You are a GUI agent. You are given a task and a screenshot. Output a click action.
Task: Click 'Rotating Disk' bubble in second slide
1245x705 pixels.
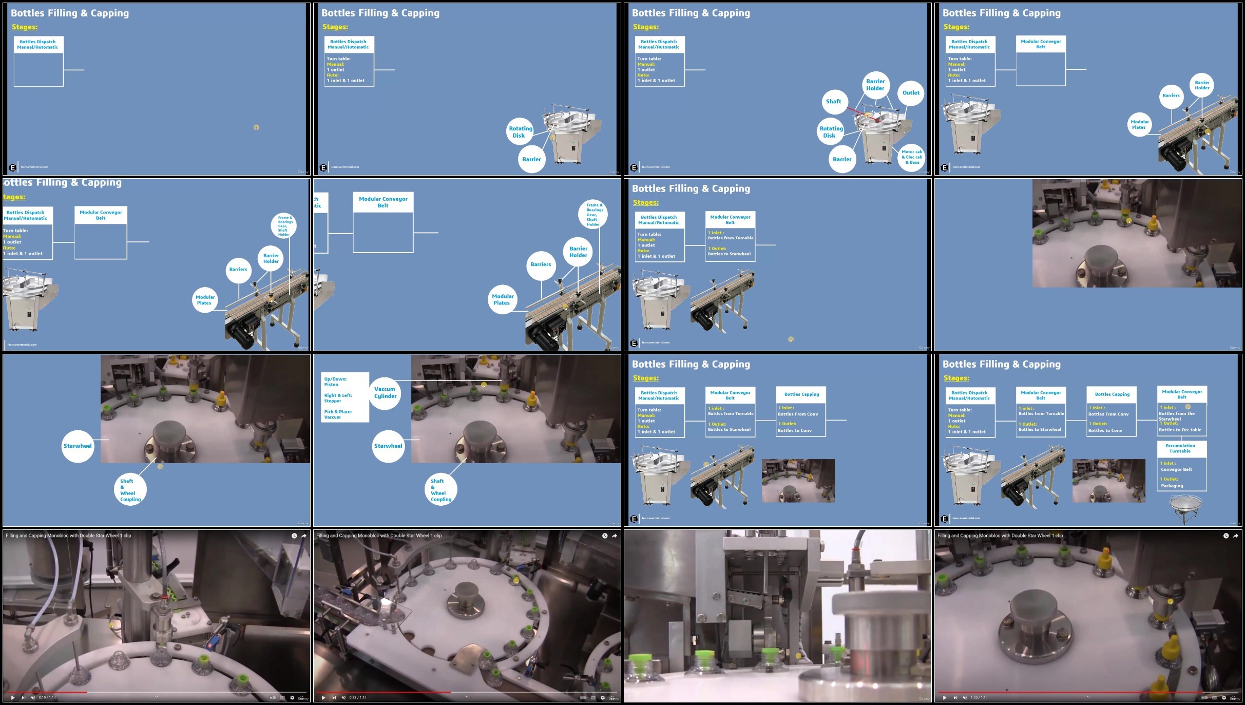[x=519, y=132]
